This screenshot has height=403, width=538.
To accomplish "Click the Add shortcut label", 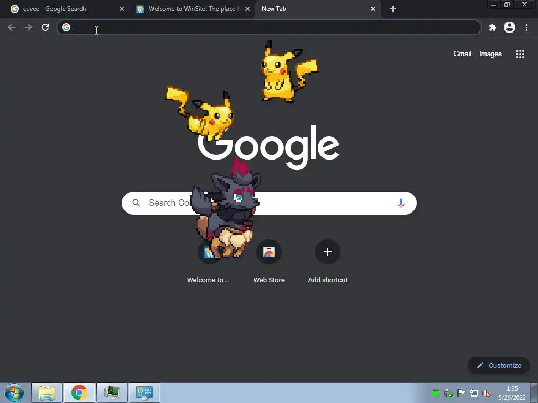I will pos(328,280).
